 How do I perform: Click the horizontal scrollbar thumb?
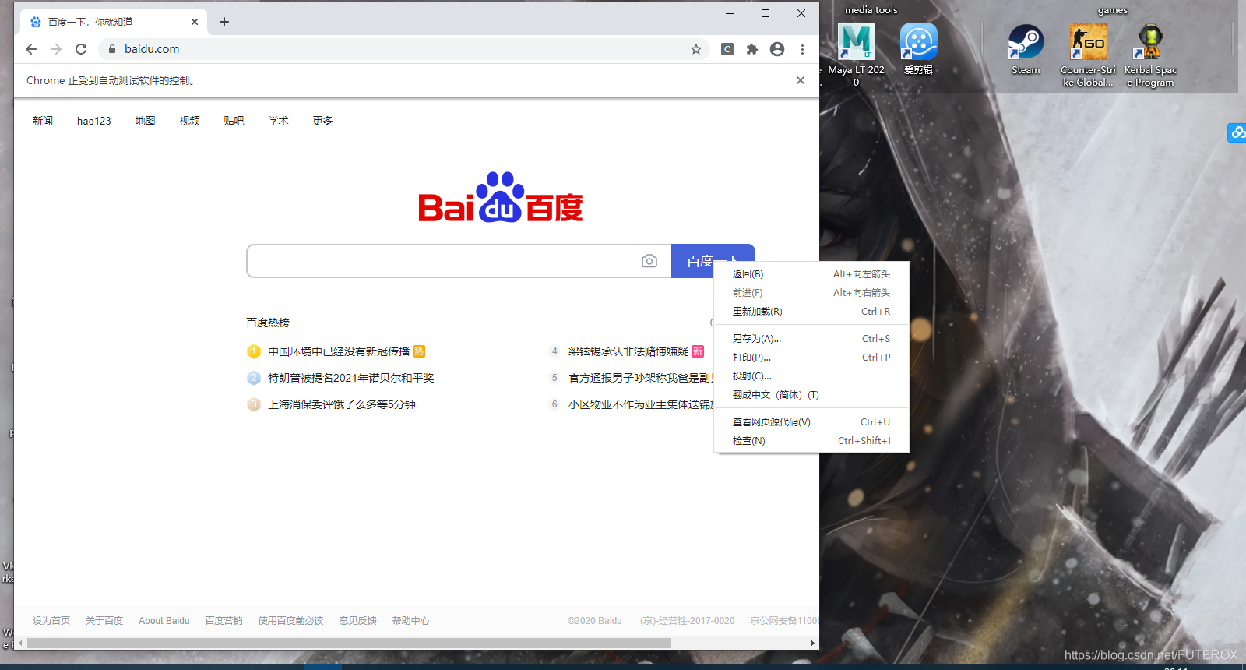[x=349, y=644]
